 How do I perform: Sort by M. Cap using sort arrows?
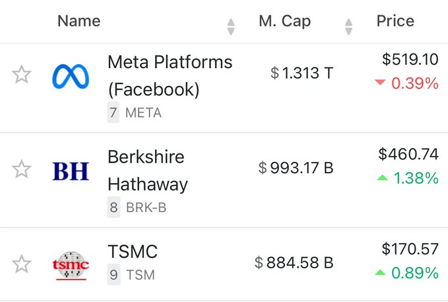coord(348,26)
